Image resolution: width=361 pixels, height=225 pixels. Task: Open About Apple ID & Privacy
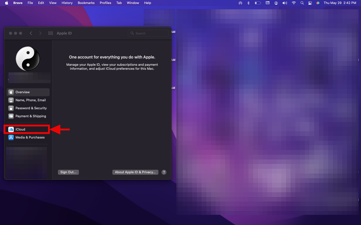[135, 172]
